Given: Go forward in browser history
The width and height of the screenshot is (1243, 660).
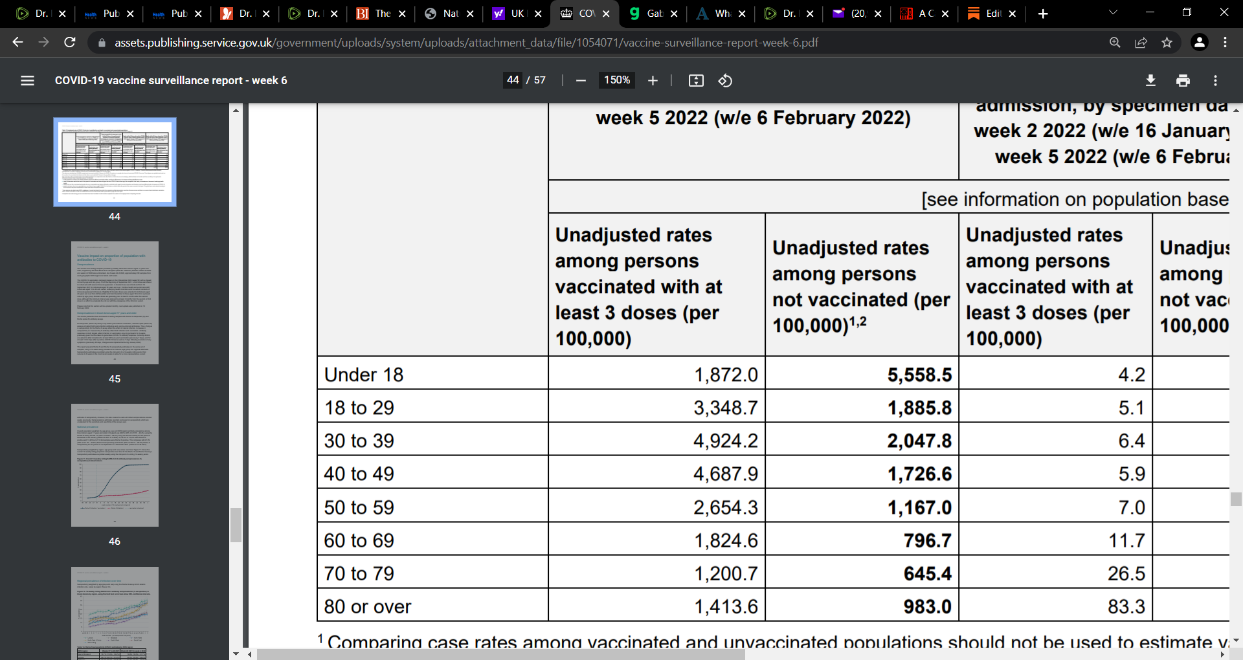Looking at the screenshot, I should pyautogui.click(x=43, y=42).
